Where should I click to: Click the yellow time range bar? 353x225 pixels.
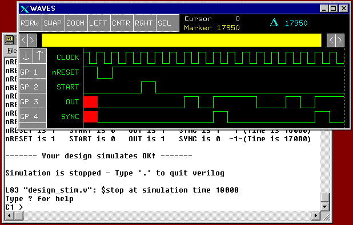[182, 40]
